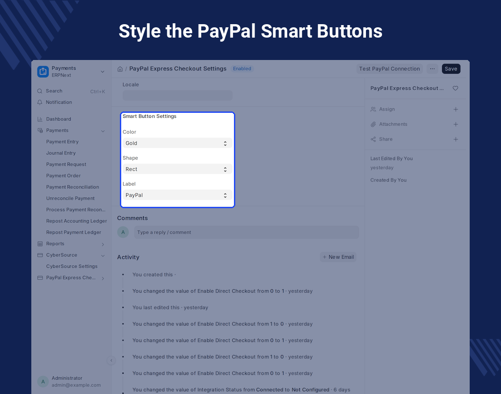
Task: Add attachment with the Attachments plus icon
Action: pyautogui.click(x=456, y=124)
